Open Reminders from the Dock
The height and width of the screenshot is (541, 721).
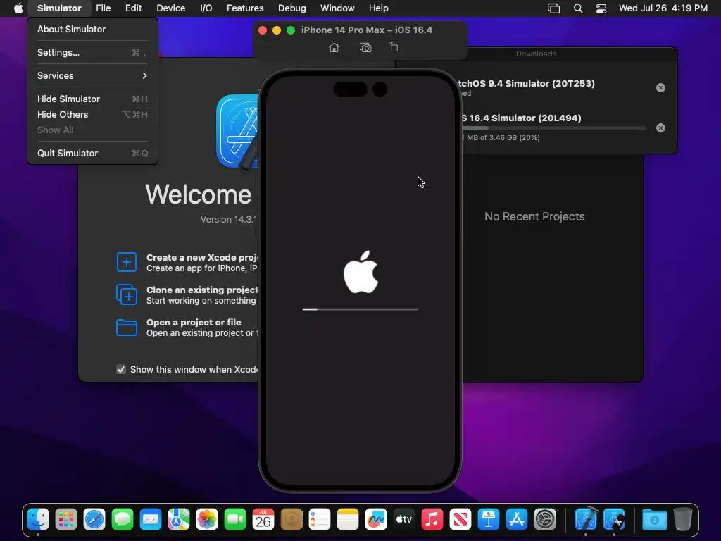[320, 520]
